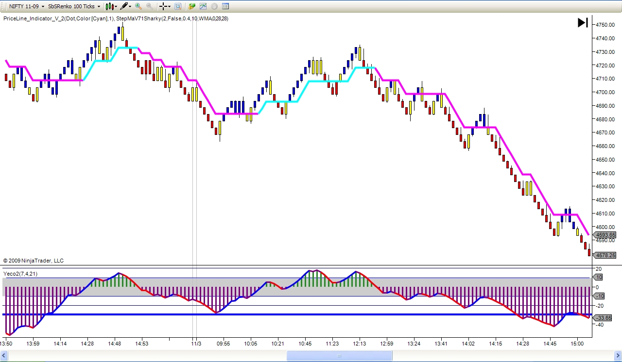Click the 15:00 time axis label

(577, 344)
